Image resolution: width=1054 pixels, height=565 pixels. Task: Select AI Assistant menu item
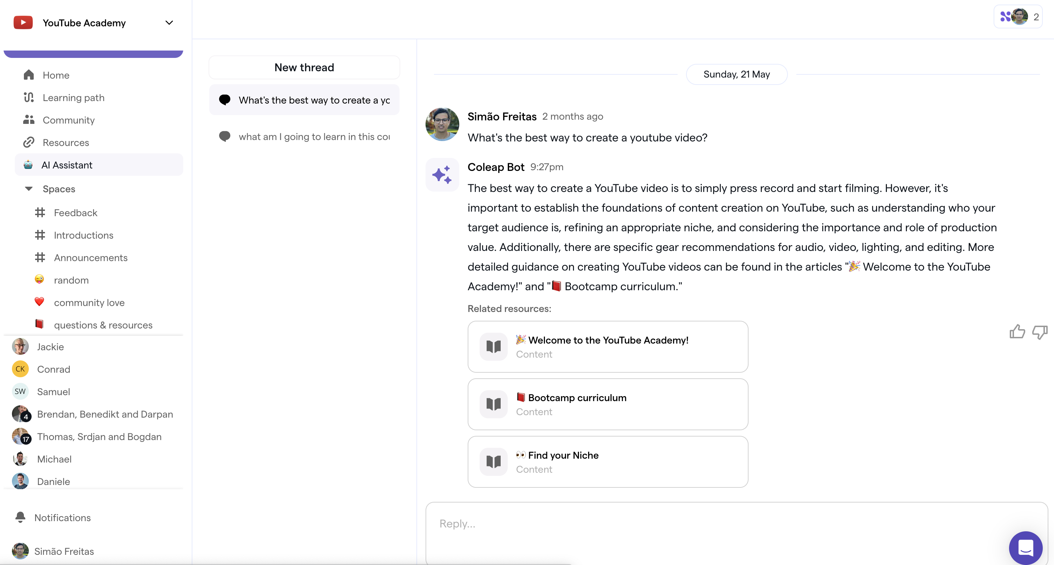99,165
